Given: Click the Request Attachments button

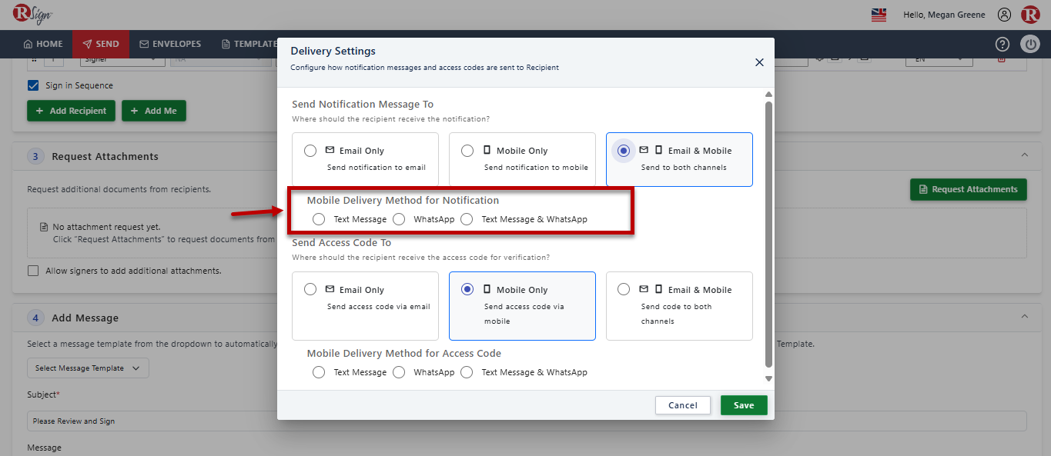Looking at the screenshot, I should pos(968,189).
